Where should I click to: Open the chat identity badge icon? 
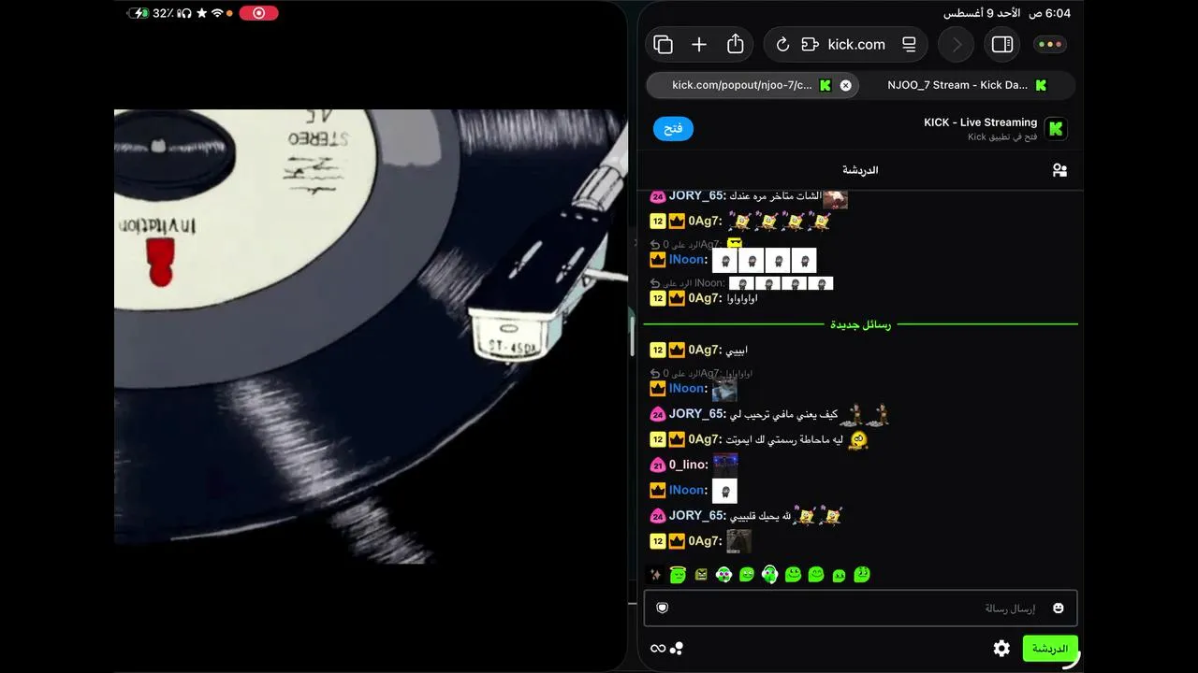(x=663, y=609)
